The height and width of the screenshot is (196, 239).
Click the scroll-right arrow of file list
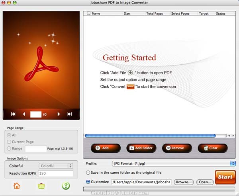pos(233,136)
